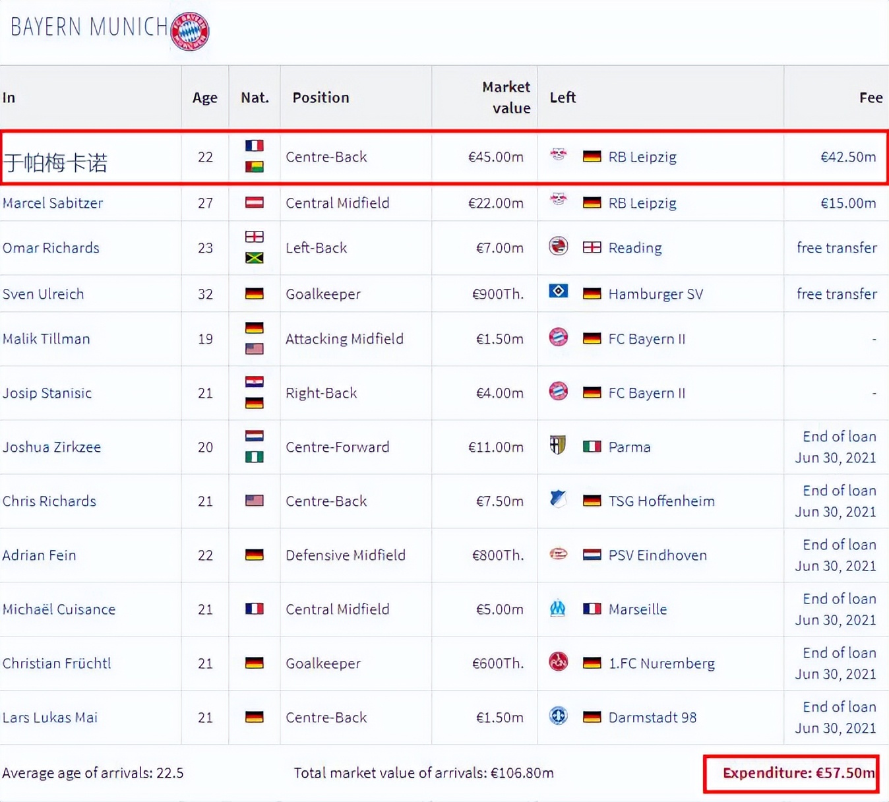Click the 'Centre-Forward' position cell

(337, 447)
